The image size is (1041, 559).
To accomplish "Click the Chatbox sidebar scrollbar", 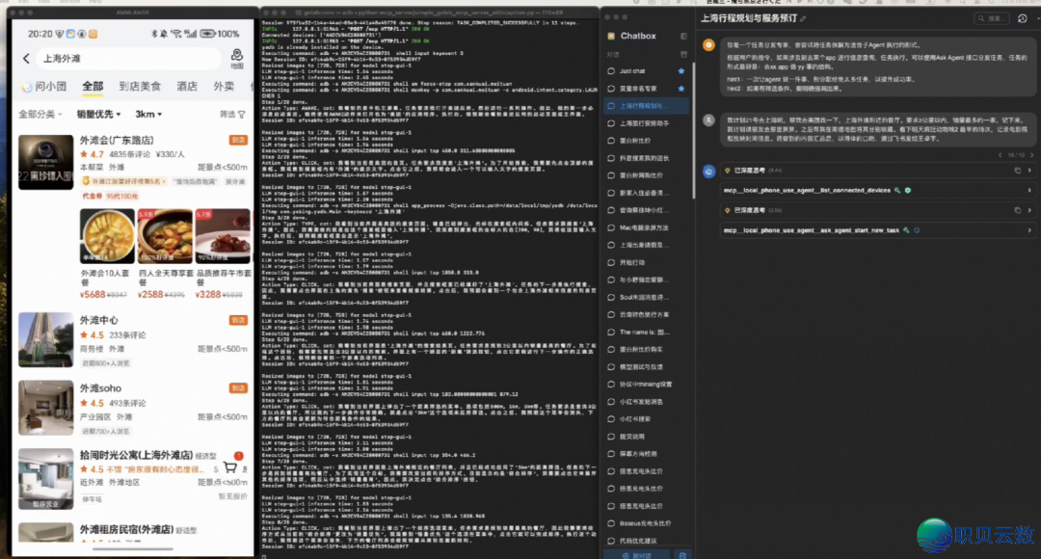I will tap(693, 130).
